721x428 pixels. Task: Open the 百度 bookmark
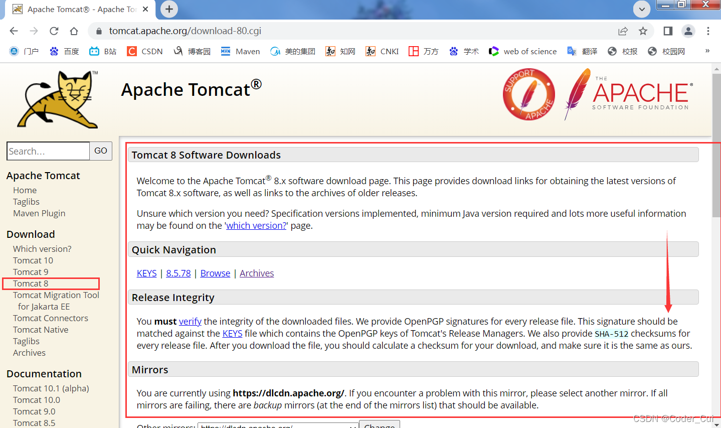64,51
